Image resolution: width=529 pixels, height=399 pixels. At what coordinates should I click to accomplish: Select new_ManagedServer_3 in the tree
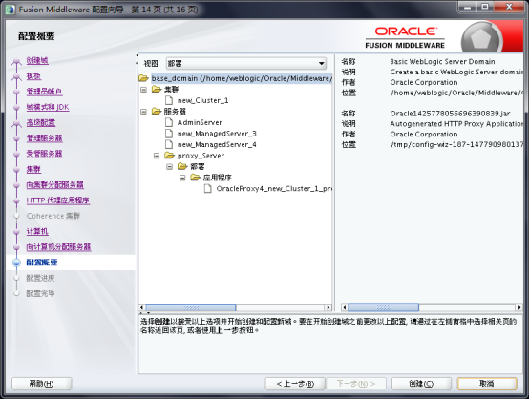[x=217, y=134]
